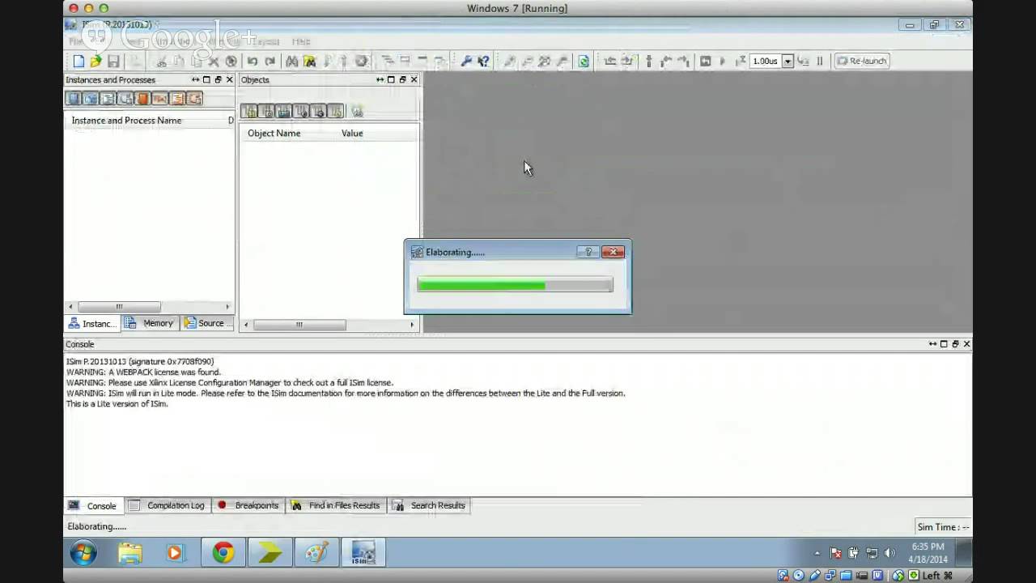Screen dimensions: 1036x583
Task: Click the Run All play icon
Action: 723,62
